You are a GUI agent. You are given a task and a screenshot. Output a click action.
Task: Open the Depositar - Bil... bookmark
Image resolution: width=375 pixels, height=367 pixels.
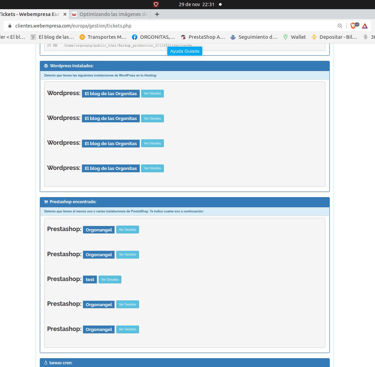(334, 37)
